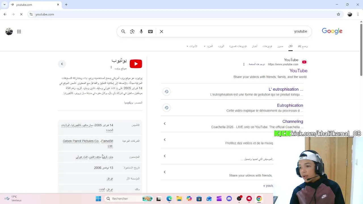Expand the chevron on the last sitelink row
363x204 pixels.
[164, 172]
